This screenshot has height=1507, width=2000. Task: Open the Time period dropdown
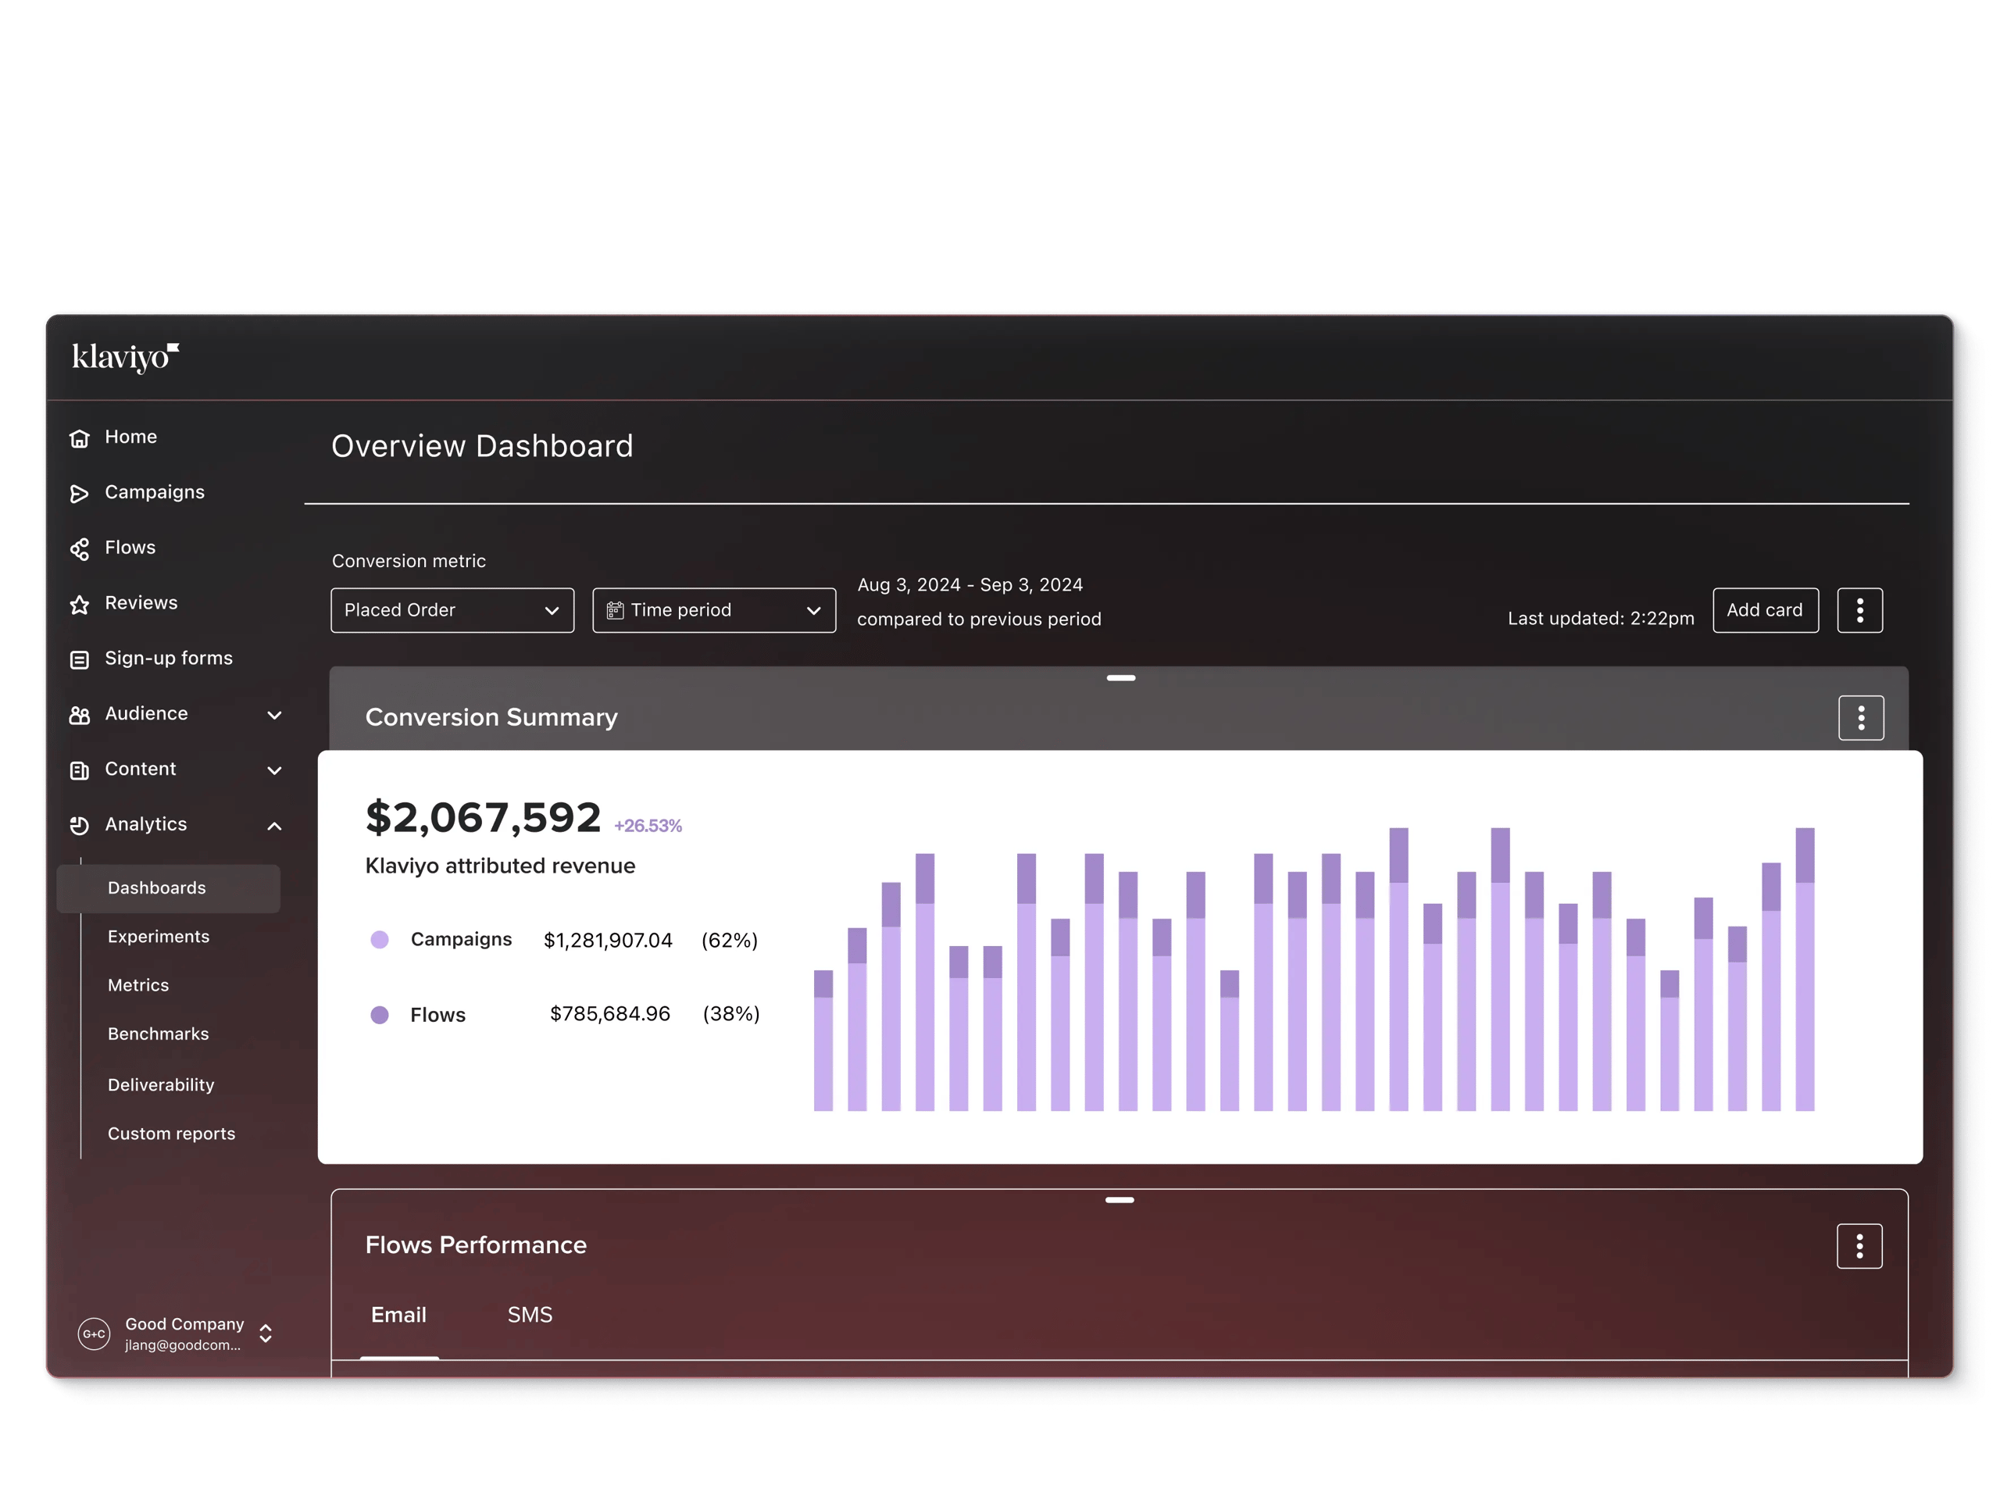click(714, 610)
